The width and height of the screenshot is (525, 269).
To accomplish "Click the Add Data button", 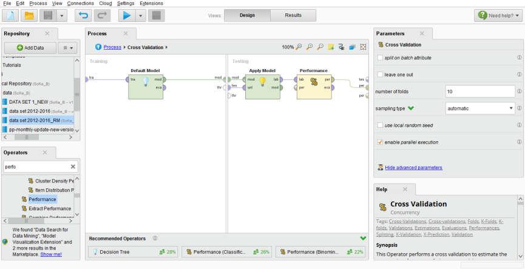I will [30, 48].
